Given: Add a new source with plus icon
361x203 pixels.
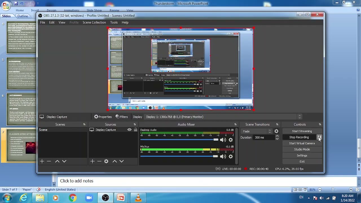Looking at the screenshot, I should pyautogui.click(x=93, y=161).
